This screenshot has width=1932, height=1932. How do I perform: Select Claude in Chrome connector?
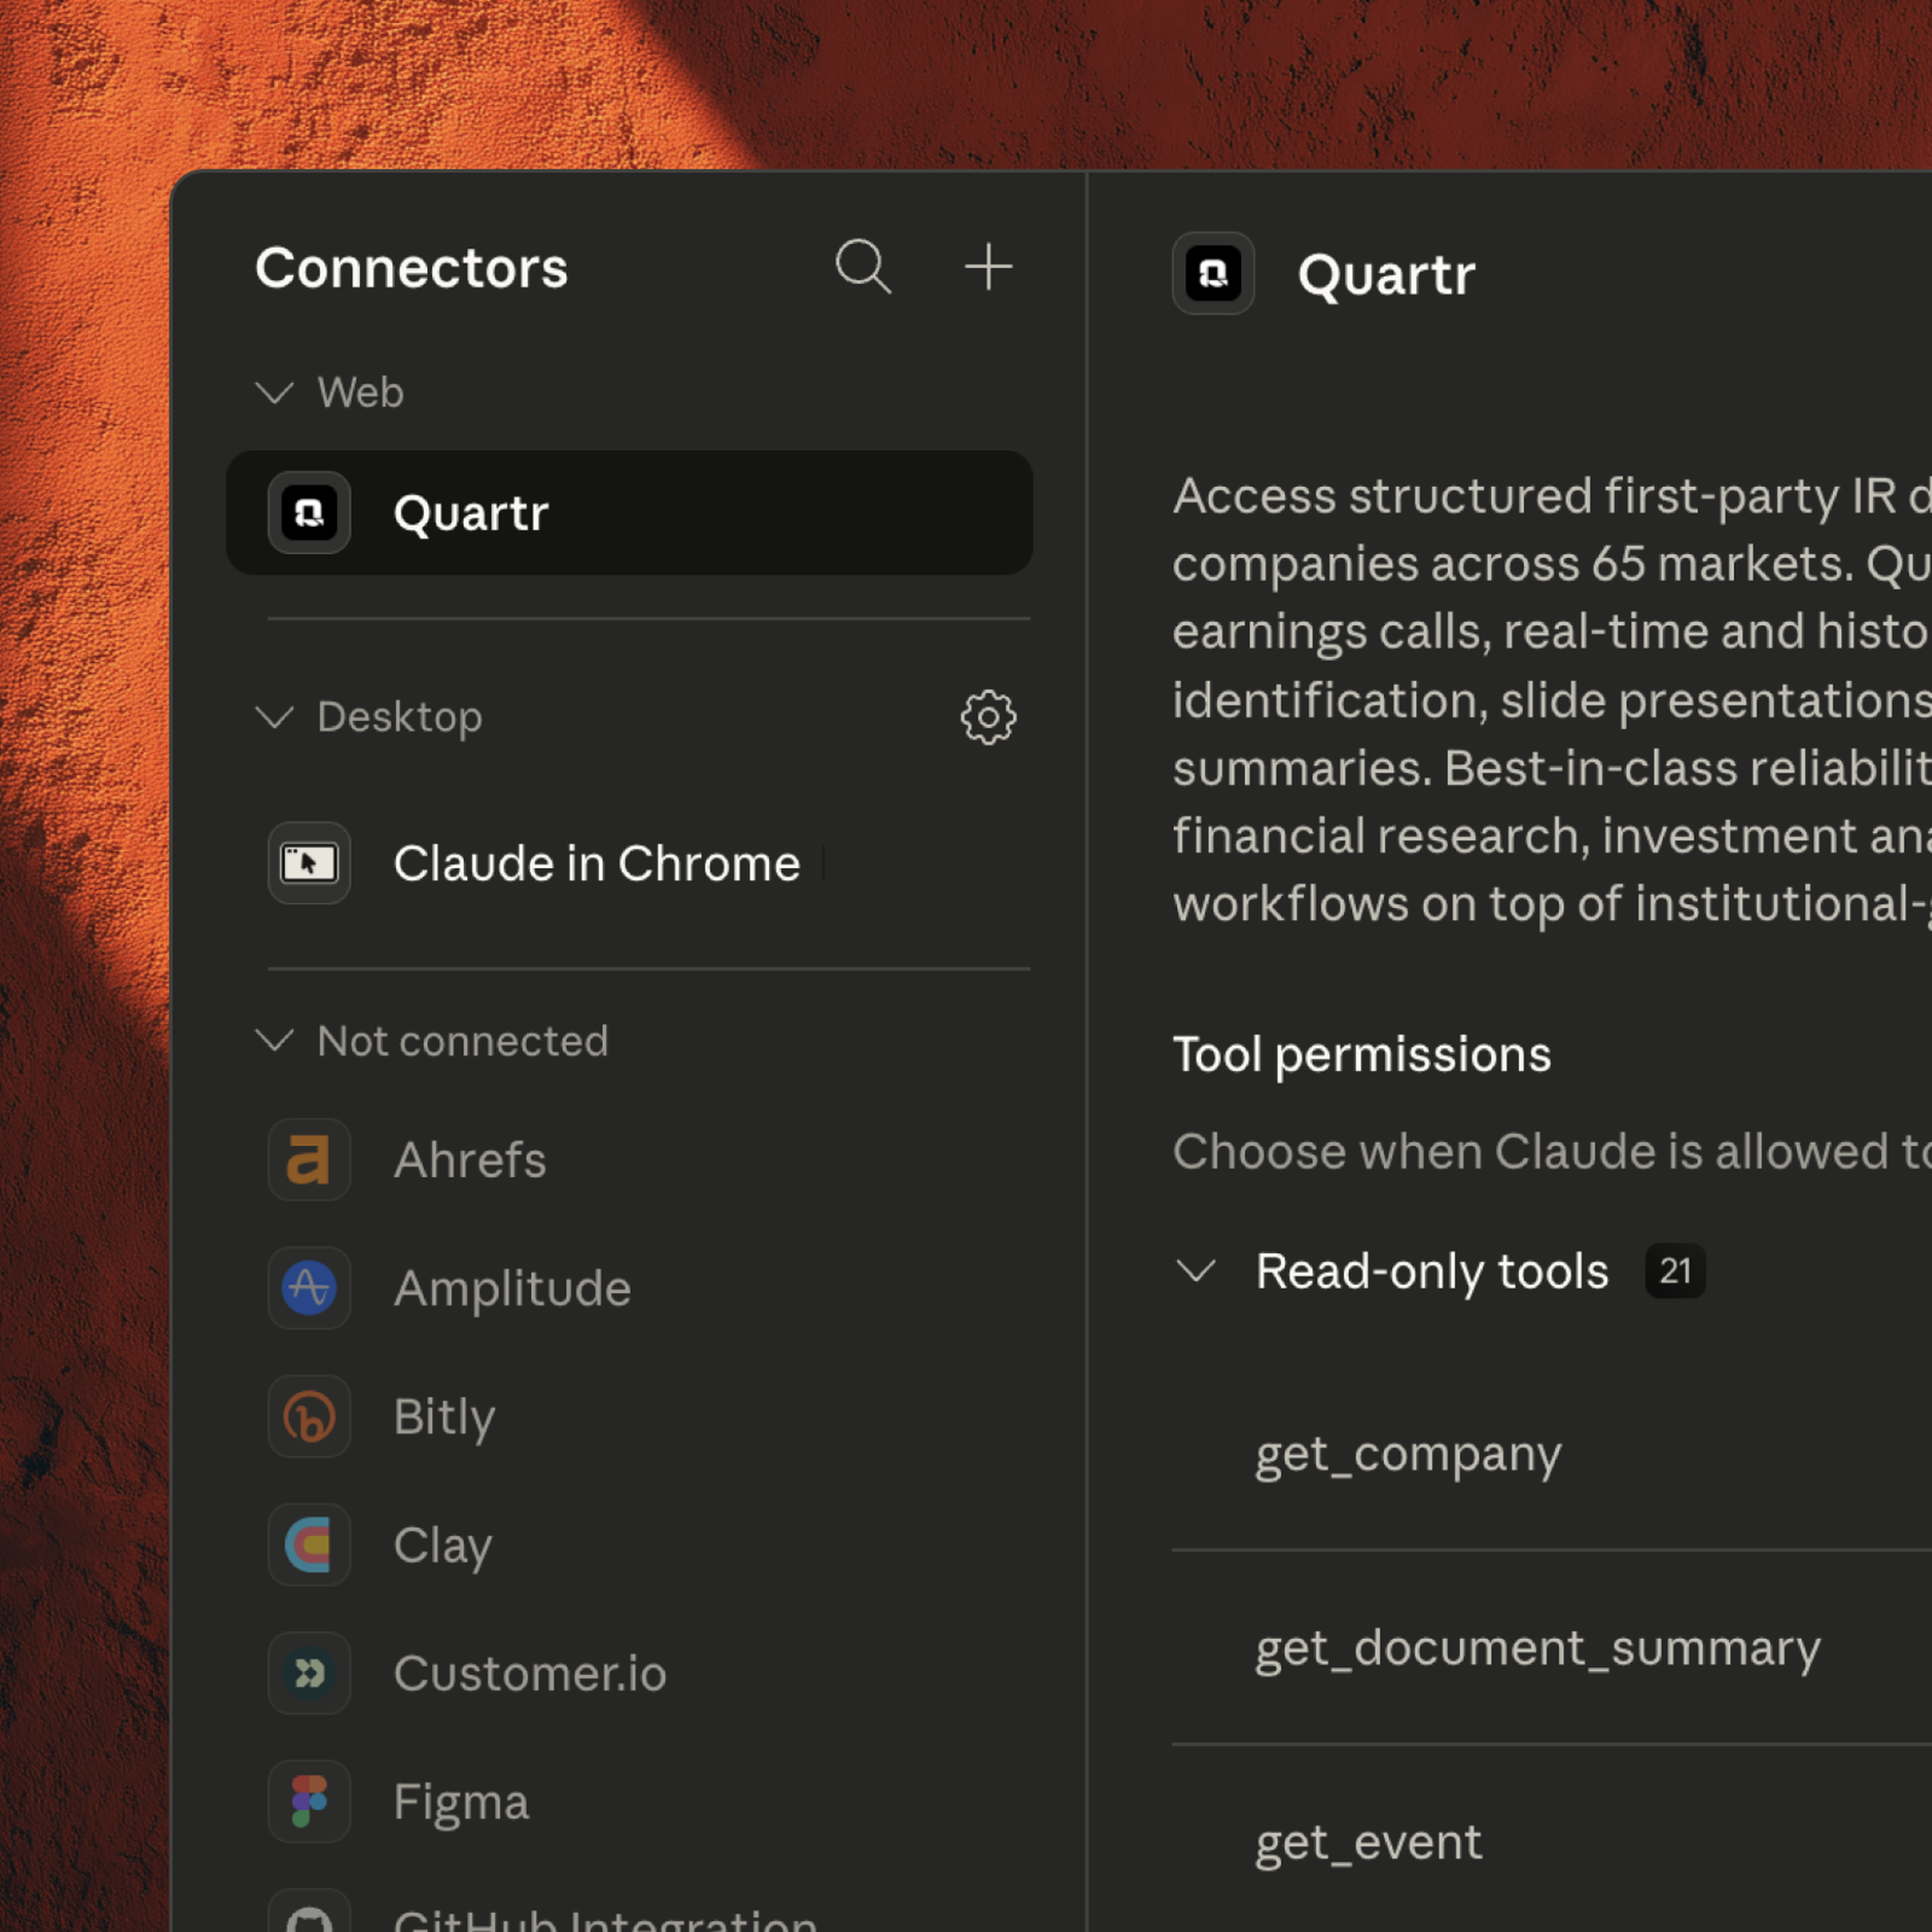coord(629,863)
